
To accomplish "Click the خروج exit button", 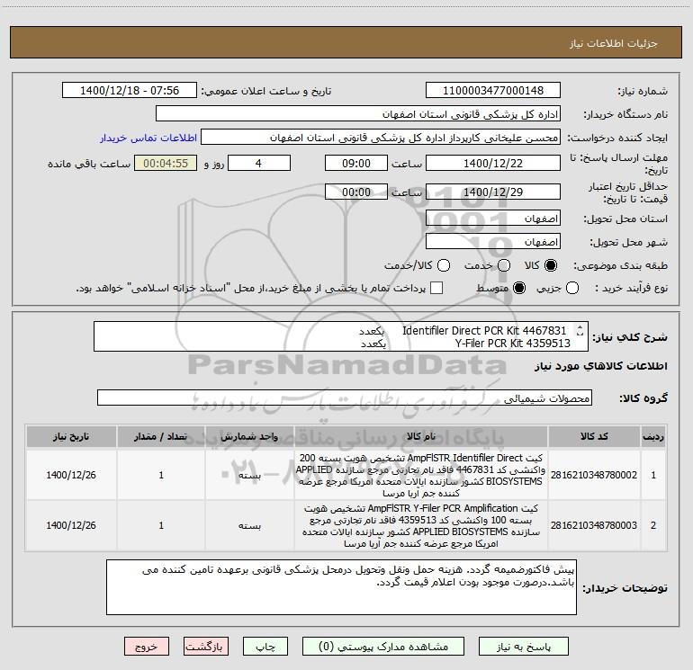I will click(147, 647).
